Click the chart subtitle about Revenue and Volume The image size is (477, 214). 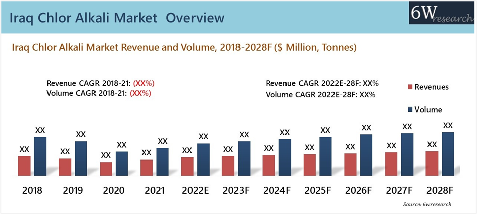184,48
